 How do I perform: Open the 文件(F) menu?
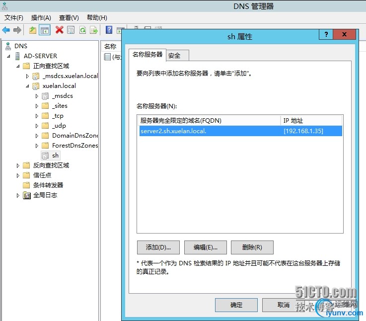click(14, 18)
